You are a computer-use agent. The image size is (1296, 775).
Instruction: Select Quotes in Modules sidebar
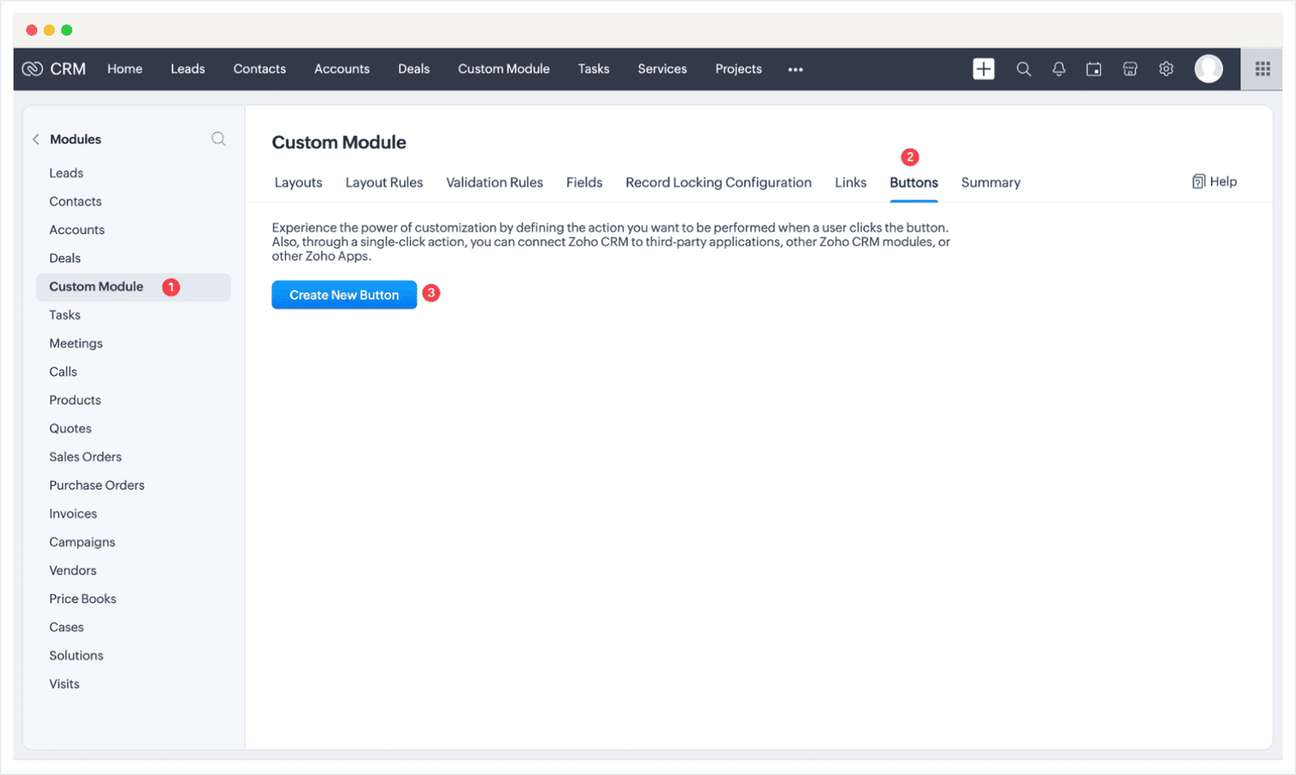click(70, 428)
